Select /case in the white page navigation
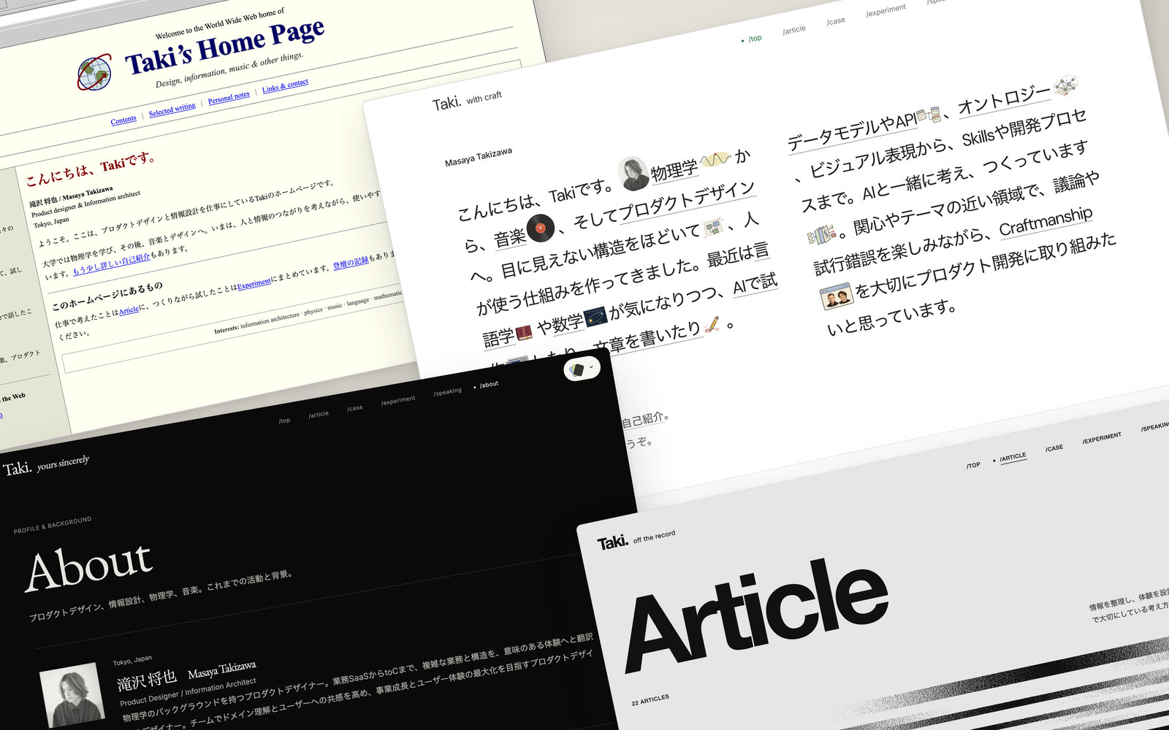The width and height of the screenshot is (1169, 730). pos(836,21)
